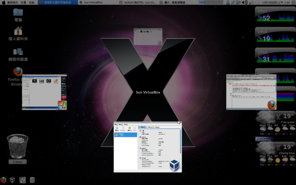
Task: Click the XP machine icon in bottom dock
Action: click(23, 180)
